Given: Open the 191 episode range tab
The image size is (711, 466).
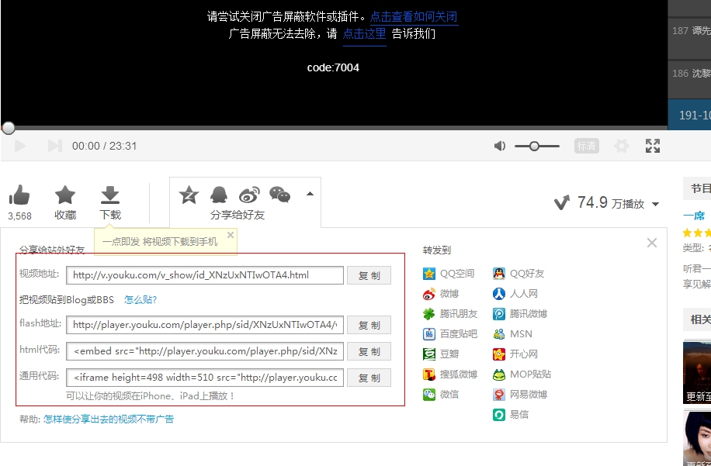Looking at the screenshot, I should pyautogui.click(x=690, y=115).
